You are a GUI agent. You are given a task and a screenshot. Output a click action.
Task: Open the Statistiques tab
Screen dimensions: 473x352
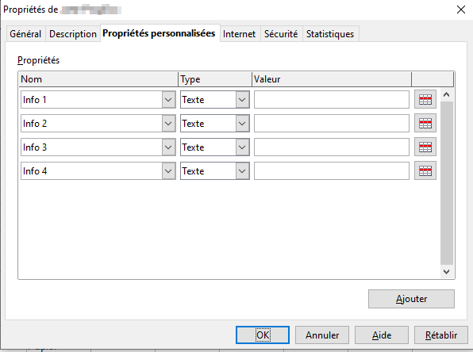pos(330,34)
